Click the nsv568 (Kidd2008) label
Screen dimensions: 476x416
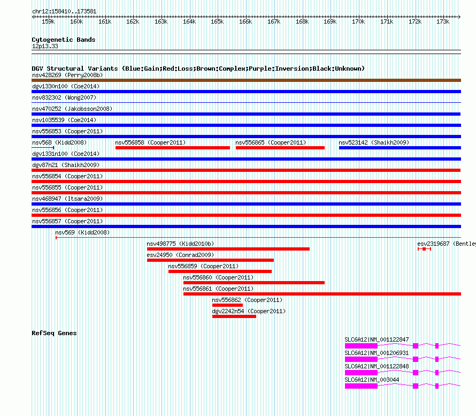pyautogui.click(x=59, y=142)
